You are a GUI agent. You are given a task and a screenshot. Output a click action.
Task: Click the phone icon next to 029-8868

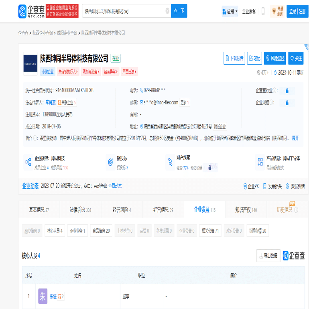pos(141,90)
